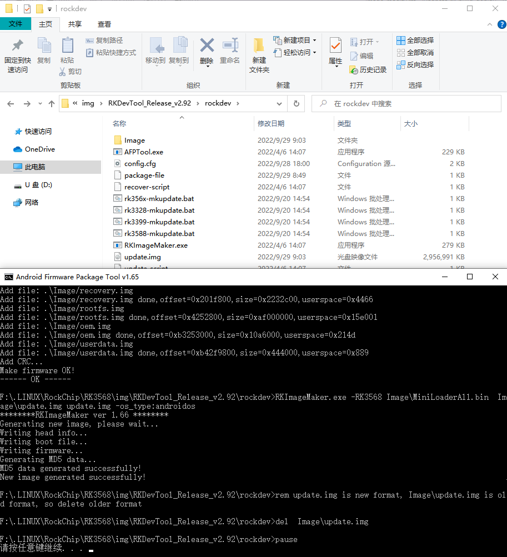Collapse the ribbon using the chevron
Screen dimensions: 507x557
(x=489, y=24)
